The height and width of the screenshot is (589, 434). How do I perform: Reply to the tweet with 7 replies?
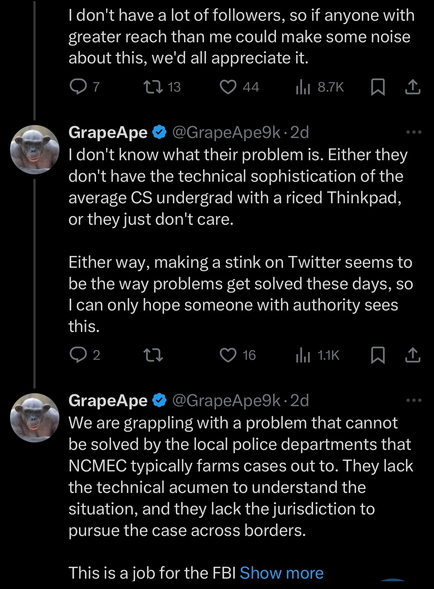78,87
